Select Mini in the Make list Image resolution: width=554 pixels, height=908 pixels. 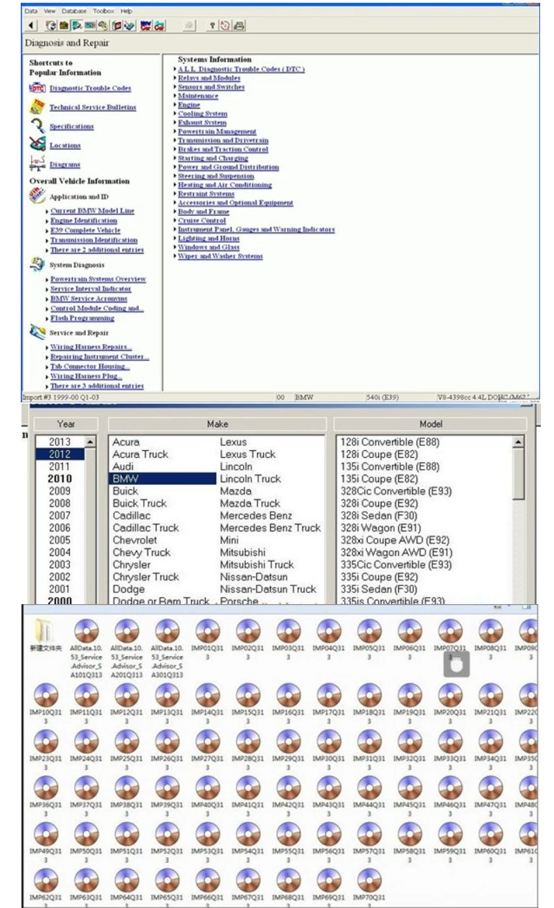[229, 540]
